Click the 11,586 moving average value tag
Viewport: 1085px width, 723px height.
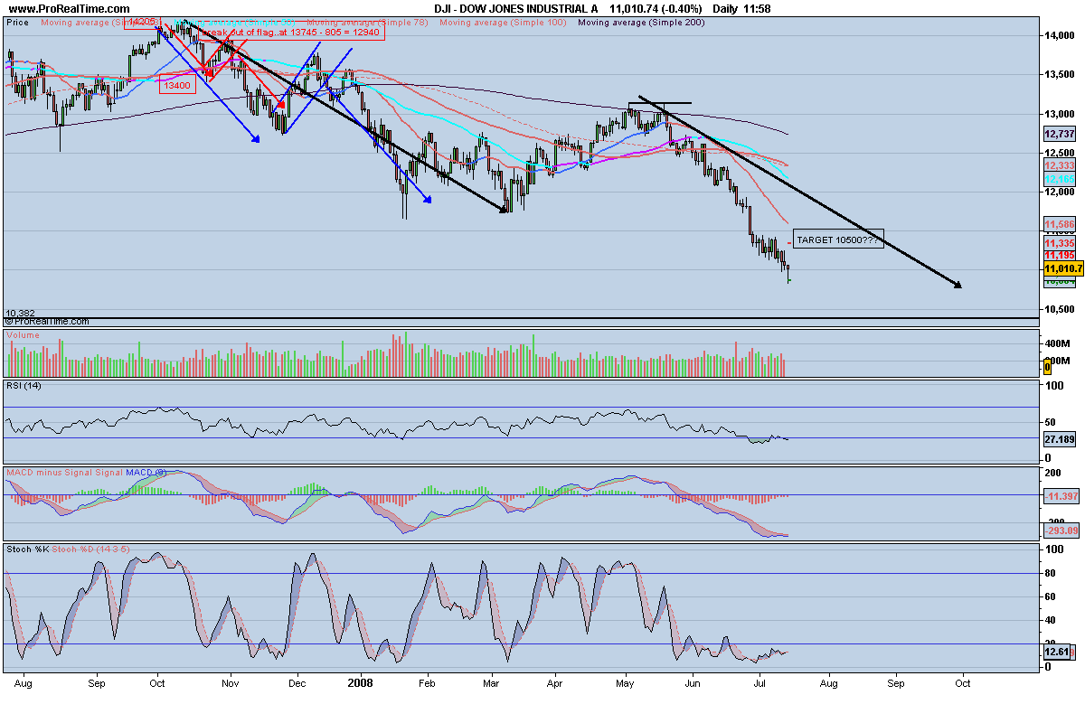(x=1059, y=223)
